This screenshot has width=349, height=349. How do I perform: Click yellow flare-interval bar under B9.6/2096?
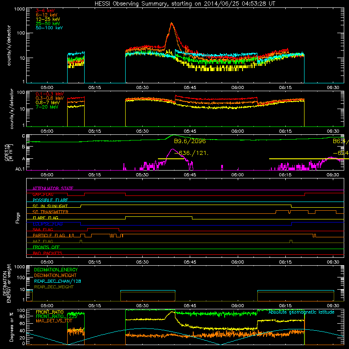[171, 159]
